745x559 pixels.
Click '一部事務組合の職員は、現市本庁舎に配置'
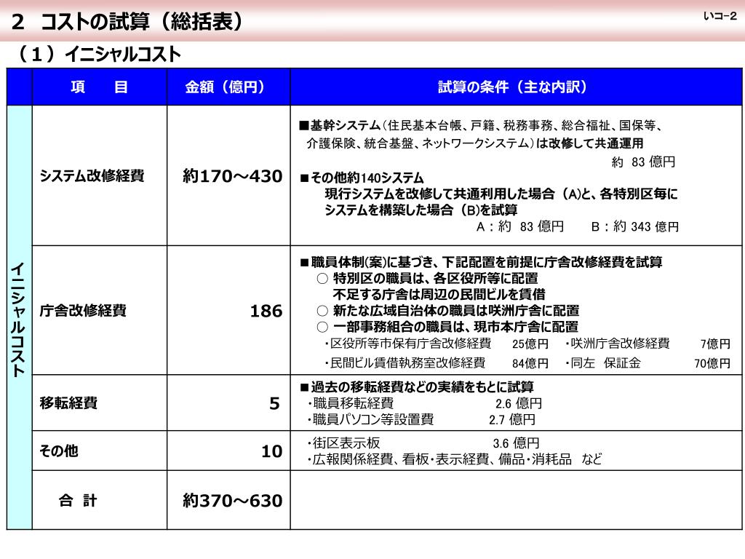pos(447,327)
